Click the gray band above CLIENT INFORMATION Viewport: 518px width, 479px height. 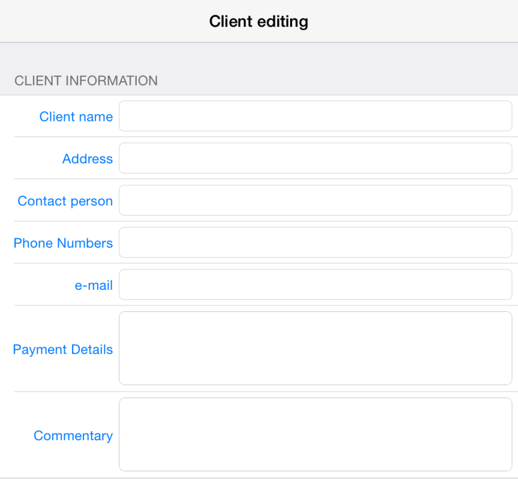tap(259, 56)
